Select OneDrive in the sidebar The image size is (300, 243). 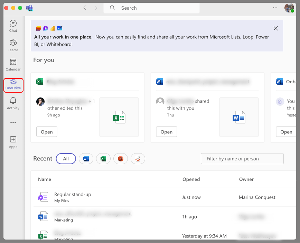tap(13, 85)
